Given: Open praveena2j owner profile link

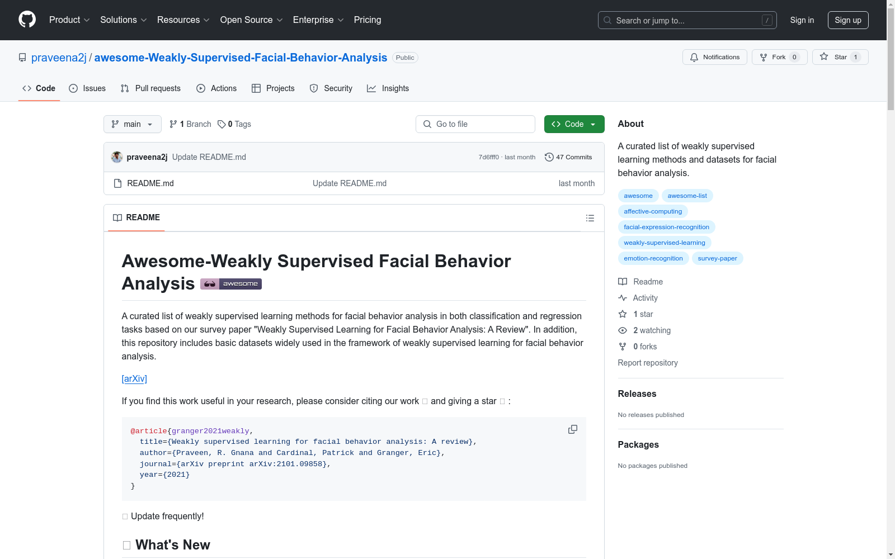Looking at the screenshot, I should point(59,58).
